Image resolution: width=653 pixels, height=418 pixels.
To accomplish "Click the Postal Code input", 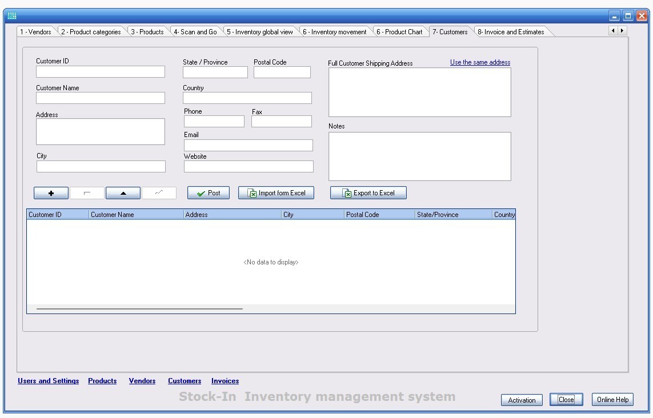I will click(282, 72).
